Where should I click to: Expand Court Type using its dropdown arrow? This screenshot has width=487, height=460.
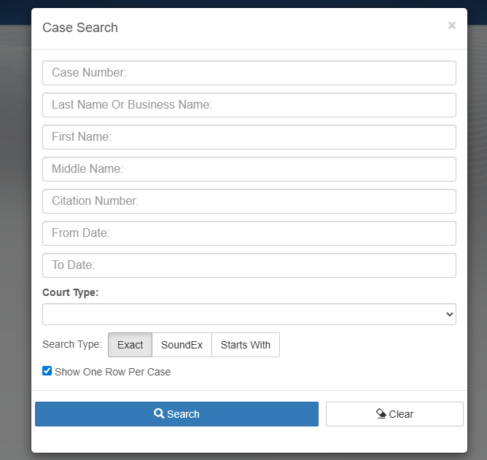point(448,314)
